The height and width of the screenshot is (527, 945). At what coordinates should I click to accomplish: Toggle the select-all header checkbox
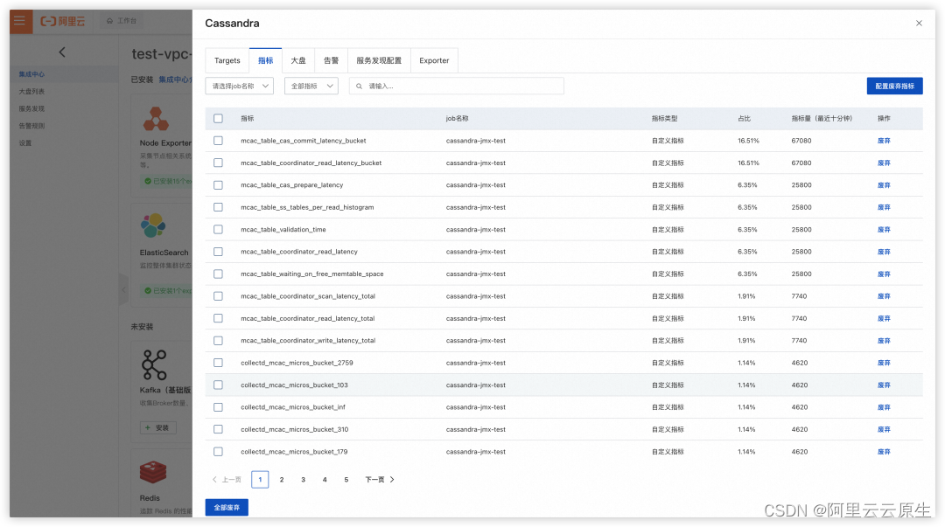point(218,119)
